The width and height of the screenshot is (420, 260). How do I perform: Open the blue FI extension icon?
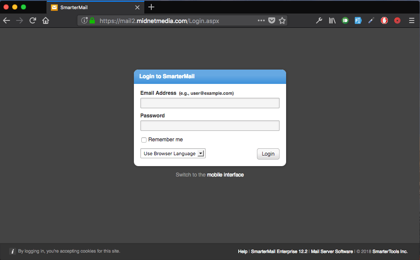click(x=358, y=20)
